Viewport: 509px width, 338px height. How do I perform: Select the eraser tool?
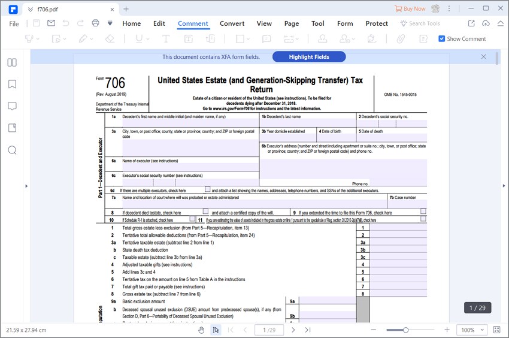(x=110, y=39)
